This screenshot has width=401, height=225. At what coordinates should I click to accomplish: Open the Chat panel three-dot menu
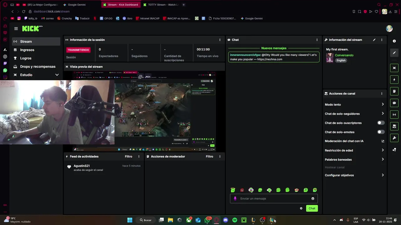(x=317, y=40)
